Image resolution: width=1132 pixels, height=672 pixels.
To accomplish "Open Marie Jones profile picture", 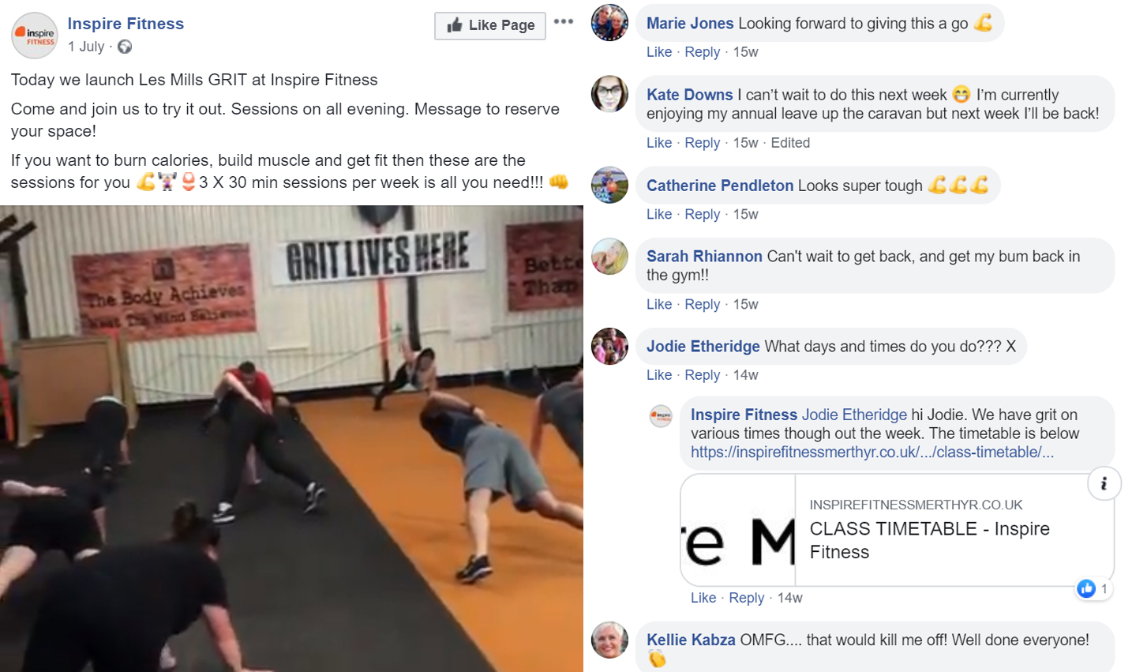I will coord(609,22).
